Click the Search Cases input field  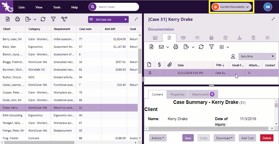(x=117, y=7)
